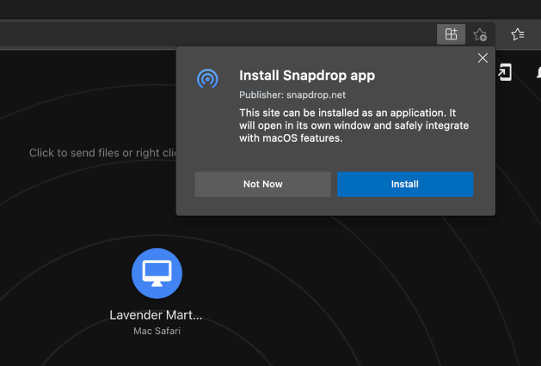Click the dialog description about macOS features
This screenshot has width=541, height=366.
tap(354, 125)
